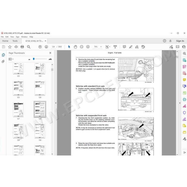
Task: Reduce thumbnail size with small mountains icon
Action: 29,59
